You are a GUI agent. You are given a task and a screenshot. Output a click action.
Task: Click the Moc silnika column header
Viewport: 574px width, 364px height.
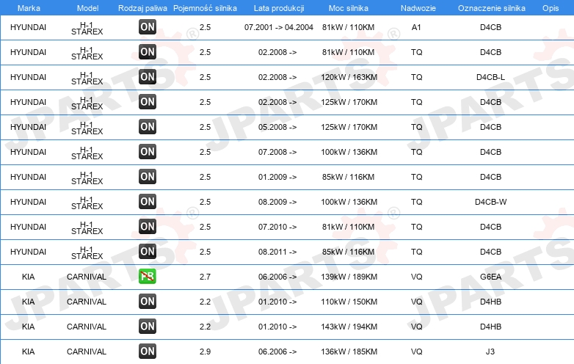[349, 8]
